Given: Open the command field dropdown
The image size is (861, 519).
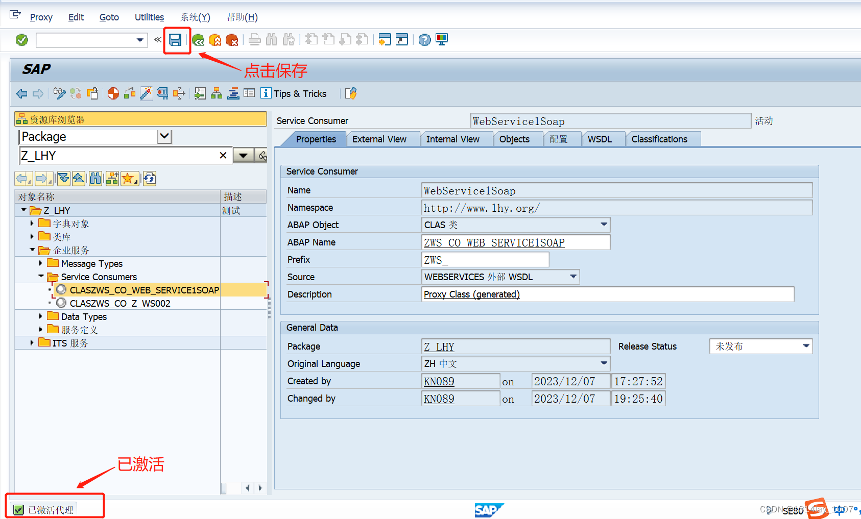Looking at the screenshot, I should pyautogui.click(x=140, y=40).
